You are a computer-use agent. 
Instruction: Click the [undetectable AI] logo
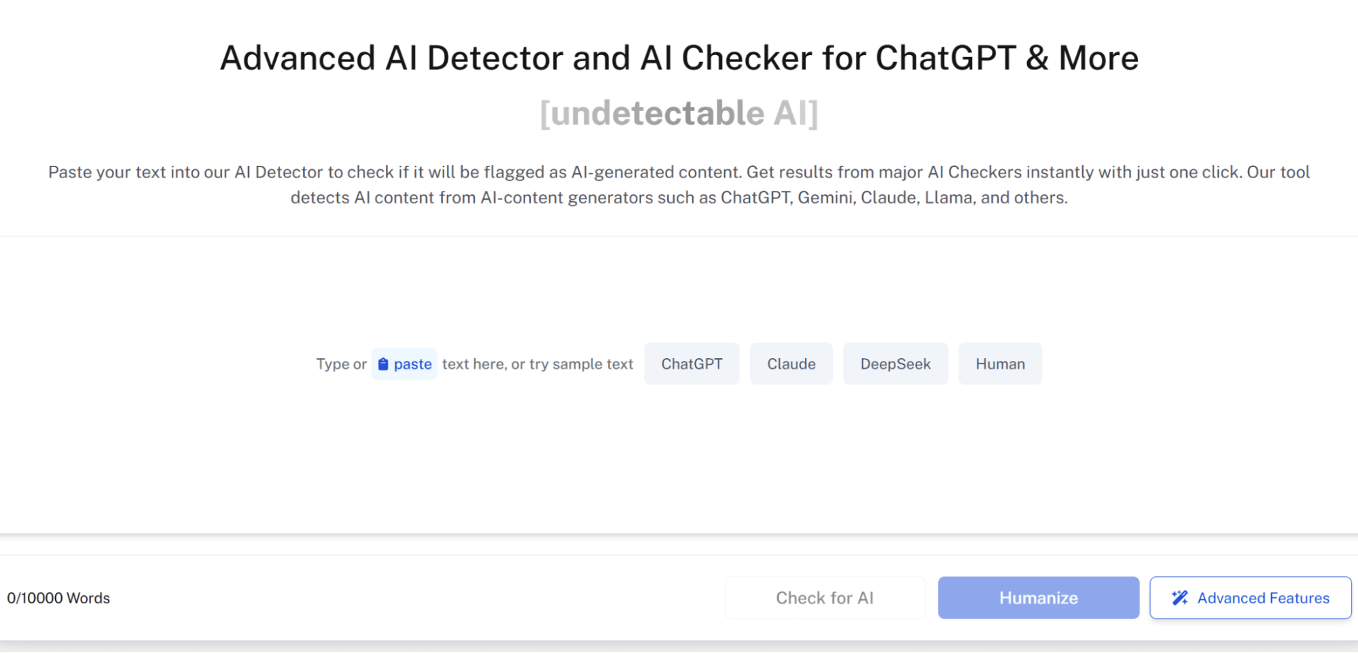(679, 113)
